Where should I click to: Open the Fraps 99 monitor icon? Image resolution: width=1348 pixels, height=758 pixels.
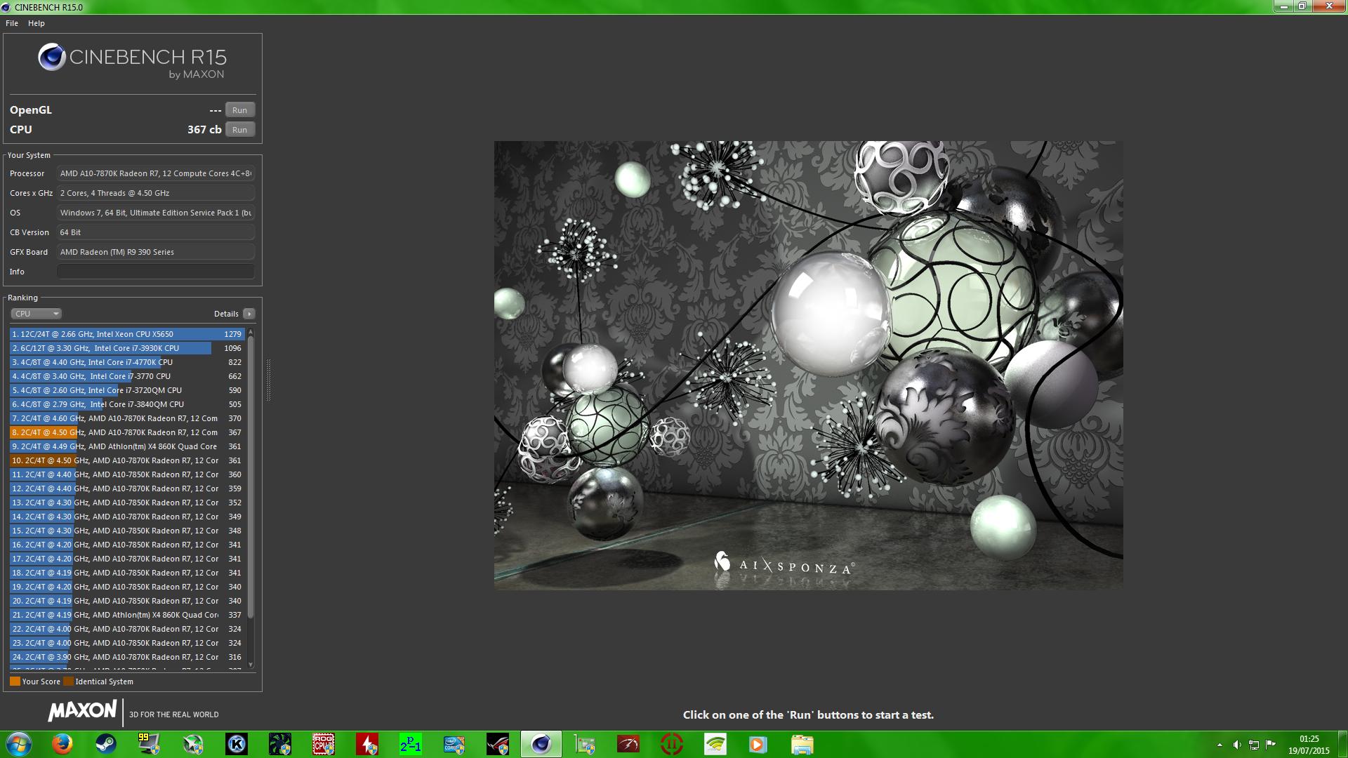tap(150, 745)
